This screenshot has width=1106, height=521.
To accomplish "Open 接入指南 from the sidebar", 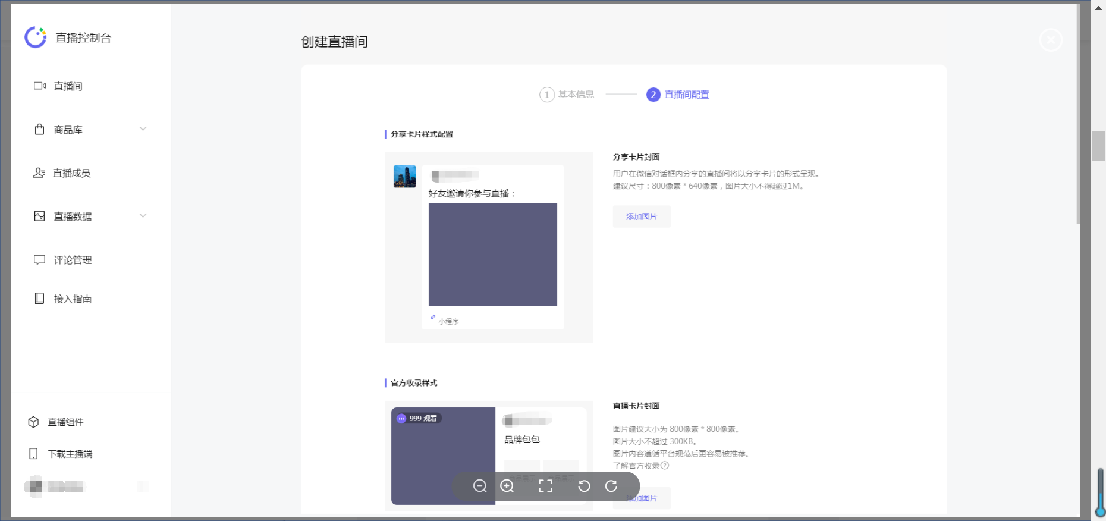I will 73,299.
